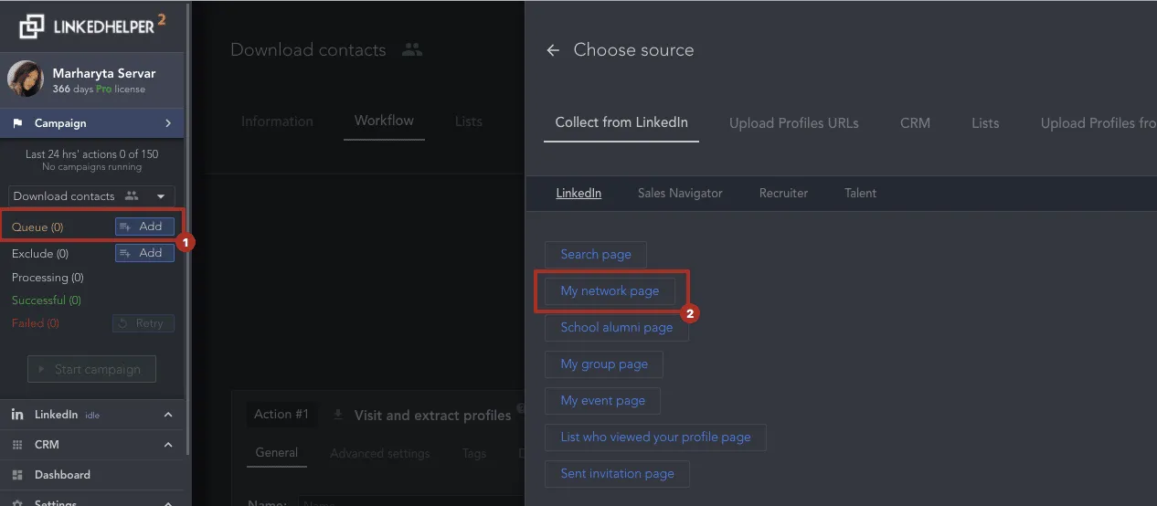Open the Failed (0) list

click(36, 323)
